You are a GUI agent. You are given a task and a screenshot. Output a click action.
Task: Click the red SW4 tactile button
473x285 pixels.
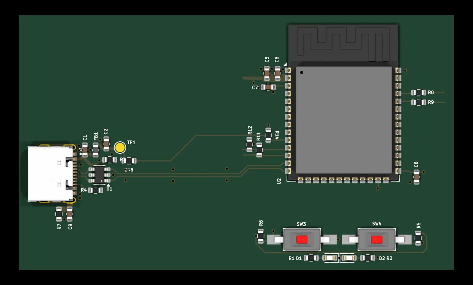click(x=377, y=239)
